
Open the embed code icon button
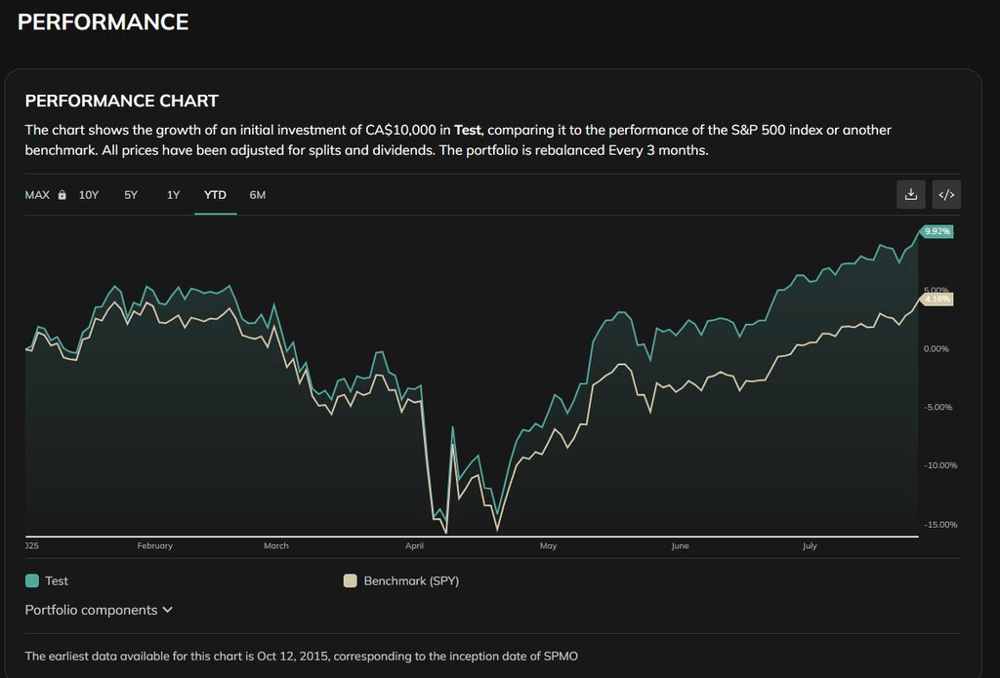[x=946, y=195]
